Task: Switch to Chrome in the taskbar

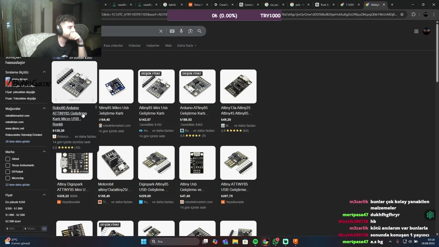Action: tap(265, 242)
